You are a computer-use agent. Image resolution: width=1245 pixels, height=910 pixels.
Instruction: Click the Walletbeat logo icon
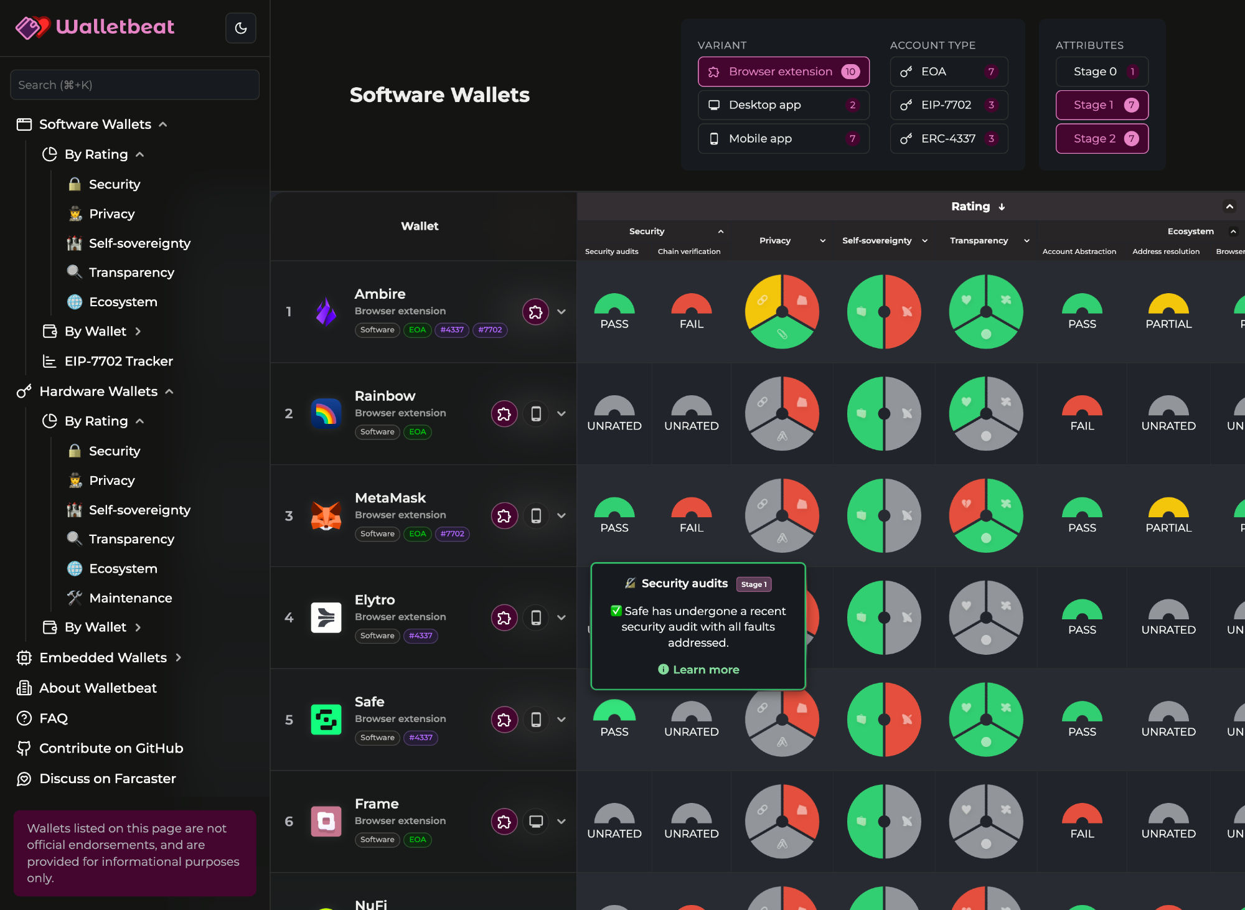(x=32, y=27)
